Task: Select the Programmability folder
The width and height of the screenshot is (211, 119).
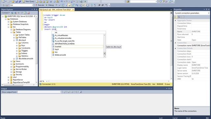Action: click(22, 66)
